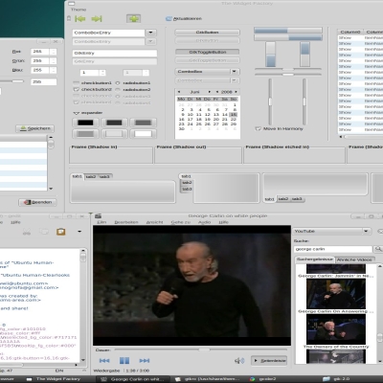Switch to tab2 in top-tab notebook

coord(91,176)
